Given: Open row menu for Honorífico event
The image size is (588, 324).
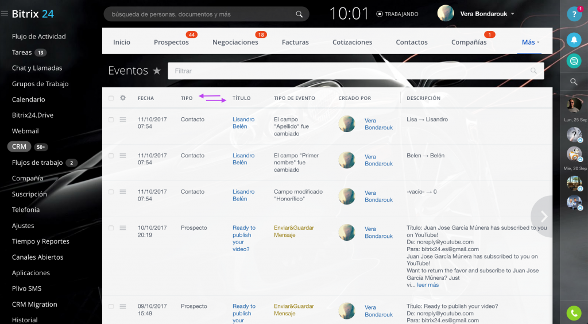Looking at the screenshot, I should (123, 192).
